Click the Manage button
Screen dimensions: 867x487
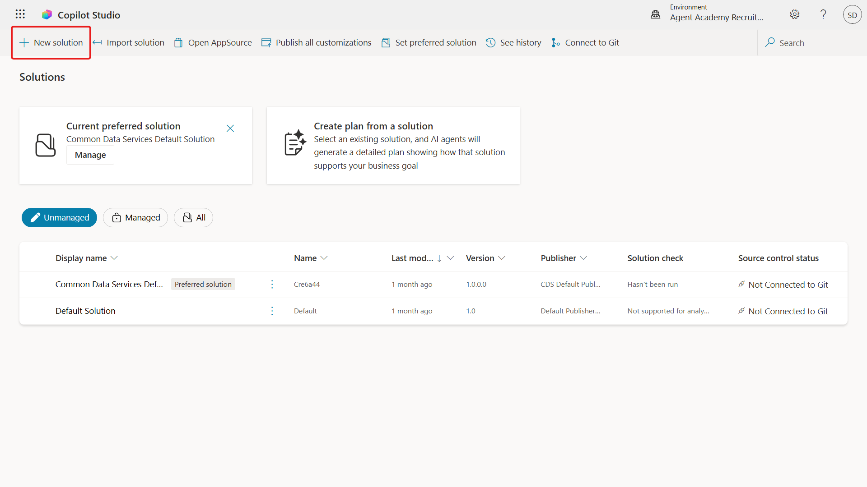90,155
